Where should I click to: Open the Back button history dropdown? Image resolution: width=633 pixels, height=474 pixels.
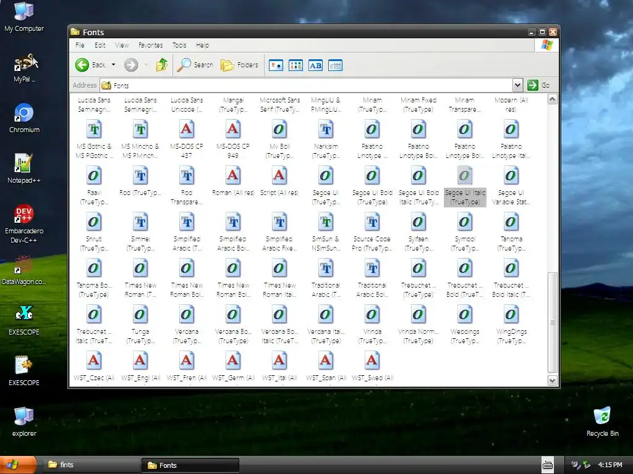[x=114, y=65]
